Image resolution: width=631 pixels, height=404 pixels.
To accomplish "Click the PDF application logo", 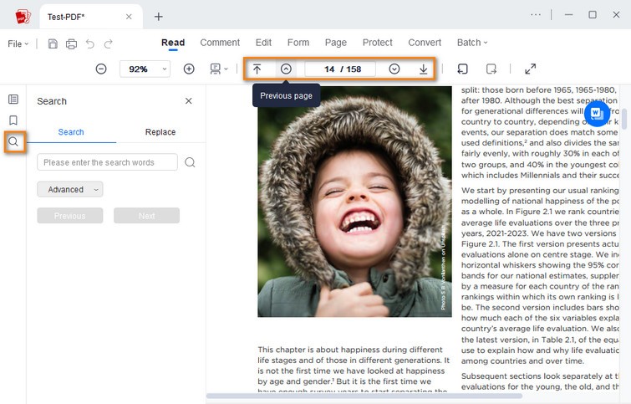I will pyautogui.click(x=23, y=17).
